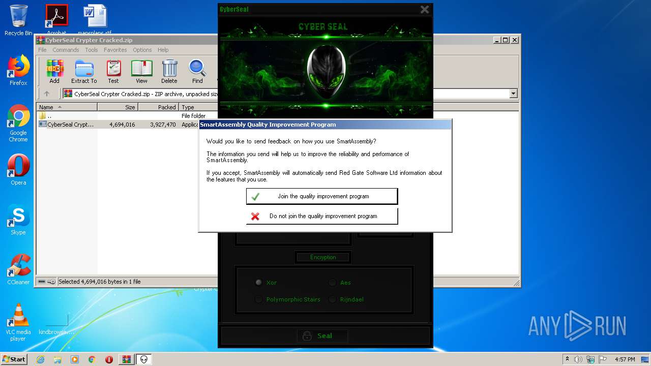651x366 pixels.
Task: Select the Polymorphic Stairs radio button
Action: 258,299
